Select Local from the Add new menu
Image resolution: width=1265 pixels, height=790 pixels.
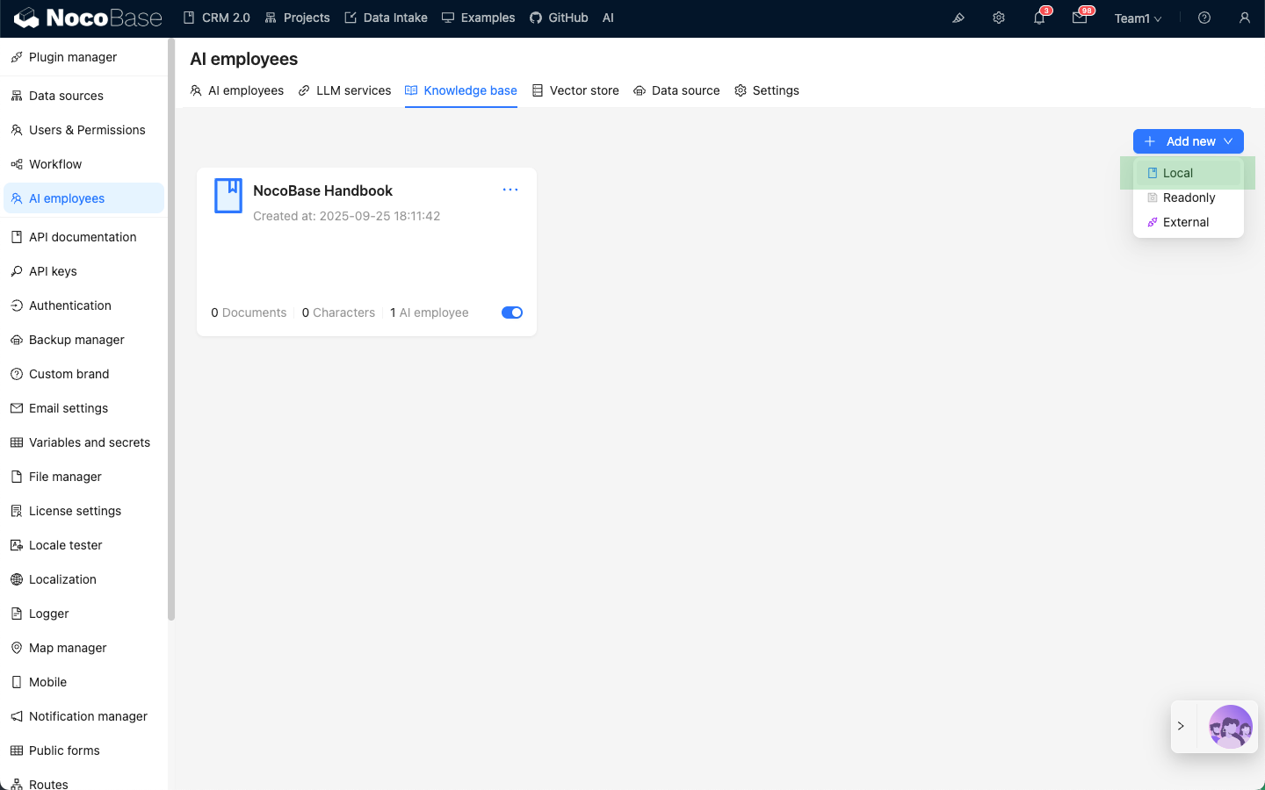pyautogui.click(x=1178, y=173)
